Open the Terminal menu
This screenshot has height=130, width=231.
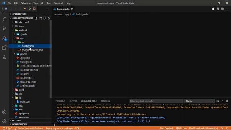pos(58,3)
